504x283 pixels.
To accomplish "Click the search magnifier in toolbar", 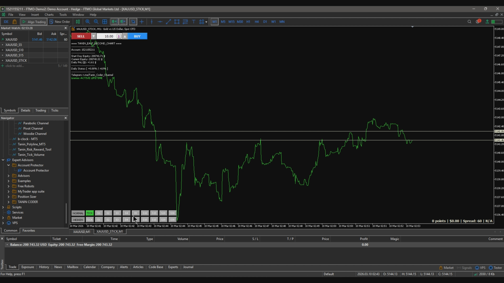I will coord(469,22).
